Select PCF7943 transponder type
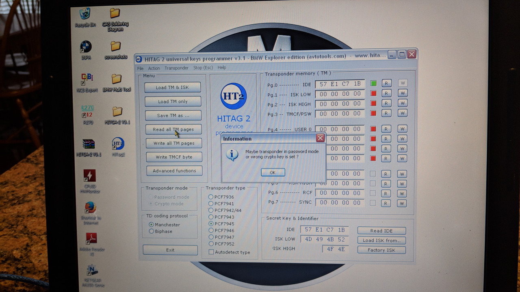This screenshot has height=292, width=520. pos(221,217)
